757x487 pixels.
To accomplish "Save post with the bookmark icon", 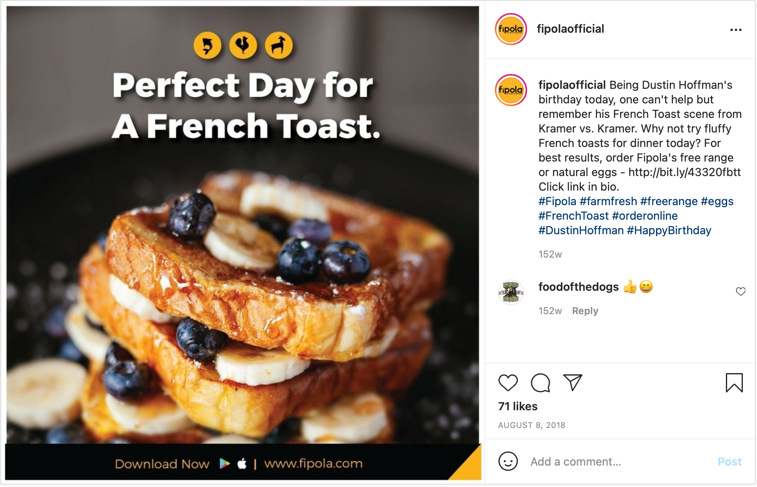I will [x=734, y=382].
